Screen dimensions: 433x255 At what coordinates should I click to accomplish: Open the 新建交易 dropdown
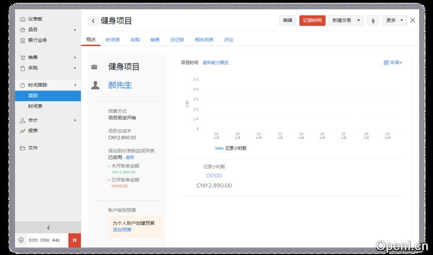[346, 21]
